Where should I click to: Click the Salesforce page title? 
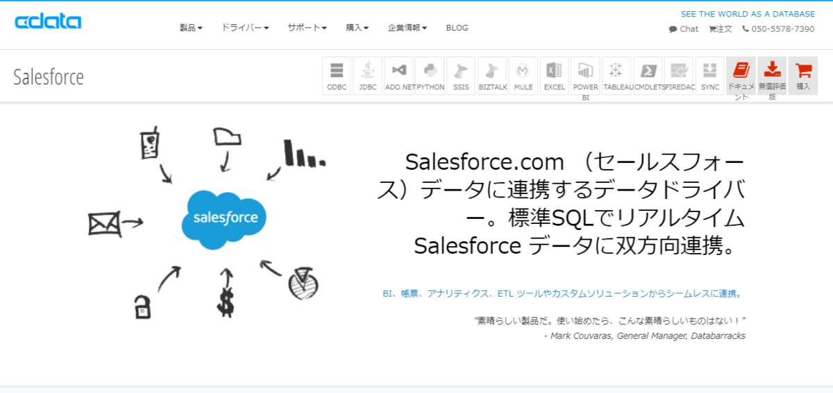49,77
